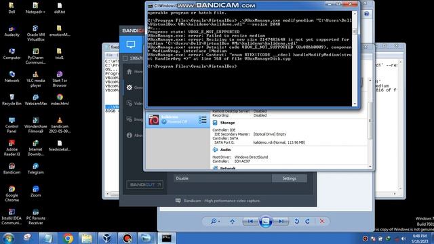Open Zoom desktop shortcut
Viewport: 434px width, 244px height.
[36, 191]
